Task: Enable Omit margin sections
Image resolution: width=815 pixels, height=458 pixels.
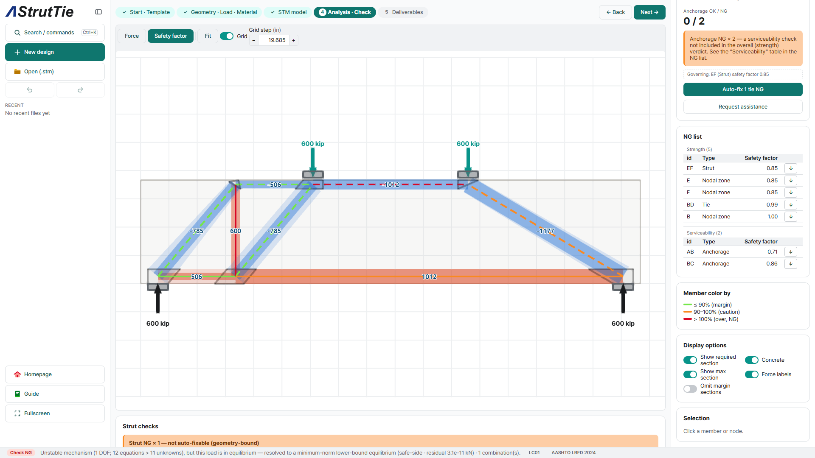Action: [690, 389]
